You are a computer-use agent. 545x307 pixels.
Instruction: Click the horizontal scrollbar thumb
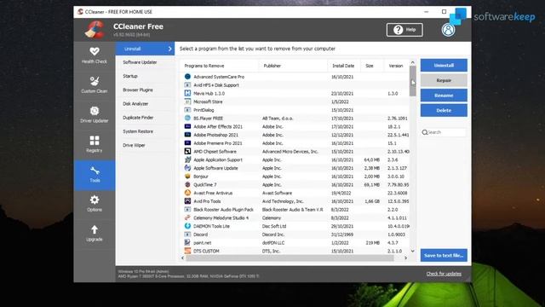tap(290, 258)
